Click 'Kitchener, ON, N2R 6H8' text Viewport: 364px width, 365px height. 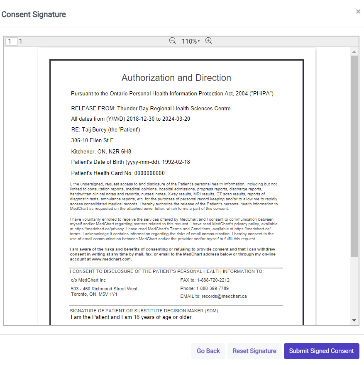pyautogui.click(x=101, y=151)
